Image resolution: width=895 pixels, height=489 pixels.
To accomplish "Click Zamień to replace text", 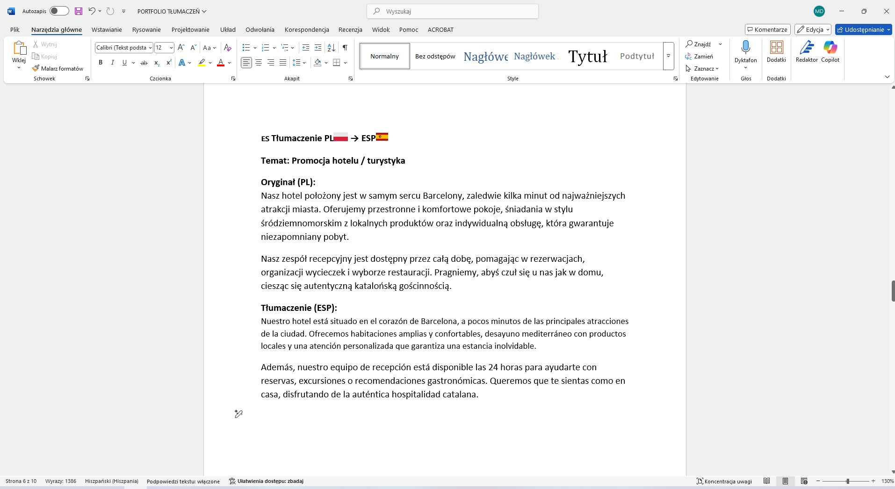I will (x=699, y=57).
